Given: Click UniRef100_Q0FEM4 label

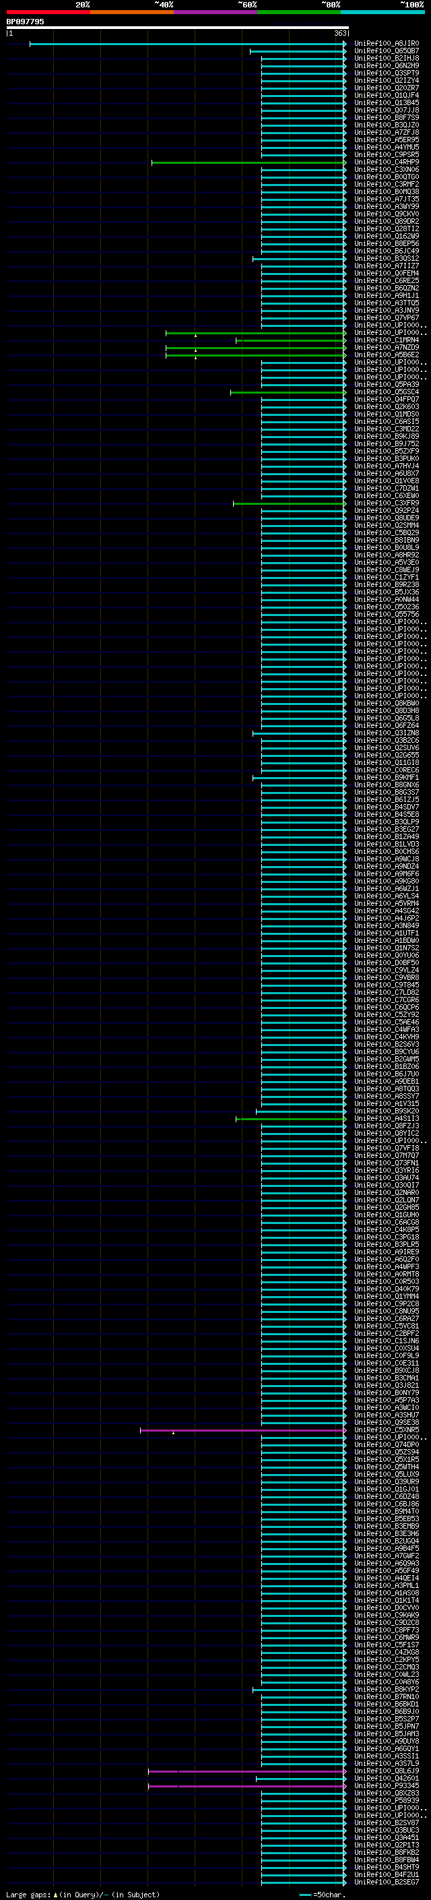Looking at the screenshot, I should pos(387,274).
